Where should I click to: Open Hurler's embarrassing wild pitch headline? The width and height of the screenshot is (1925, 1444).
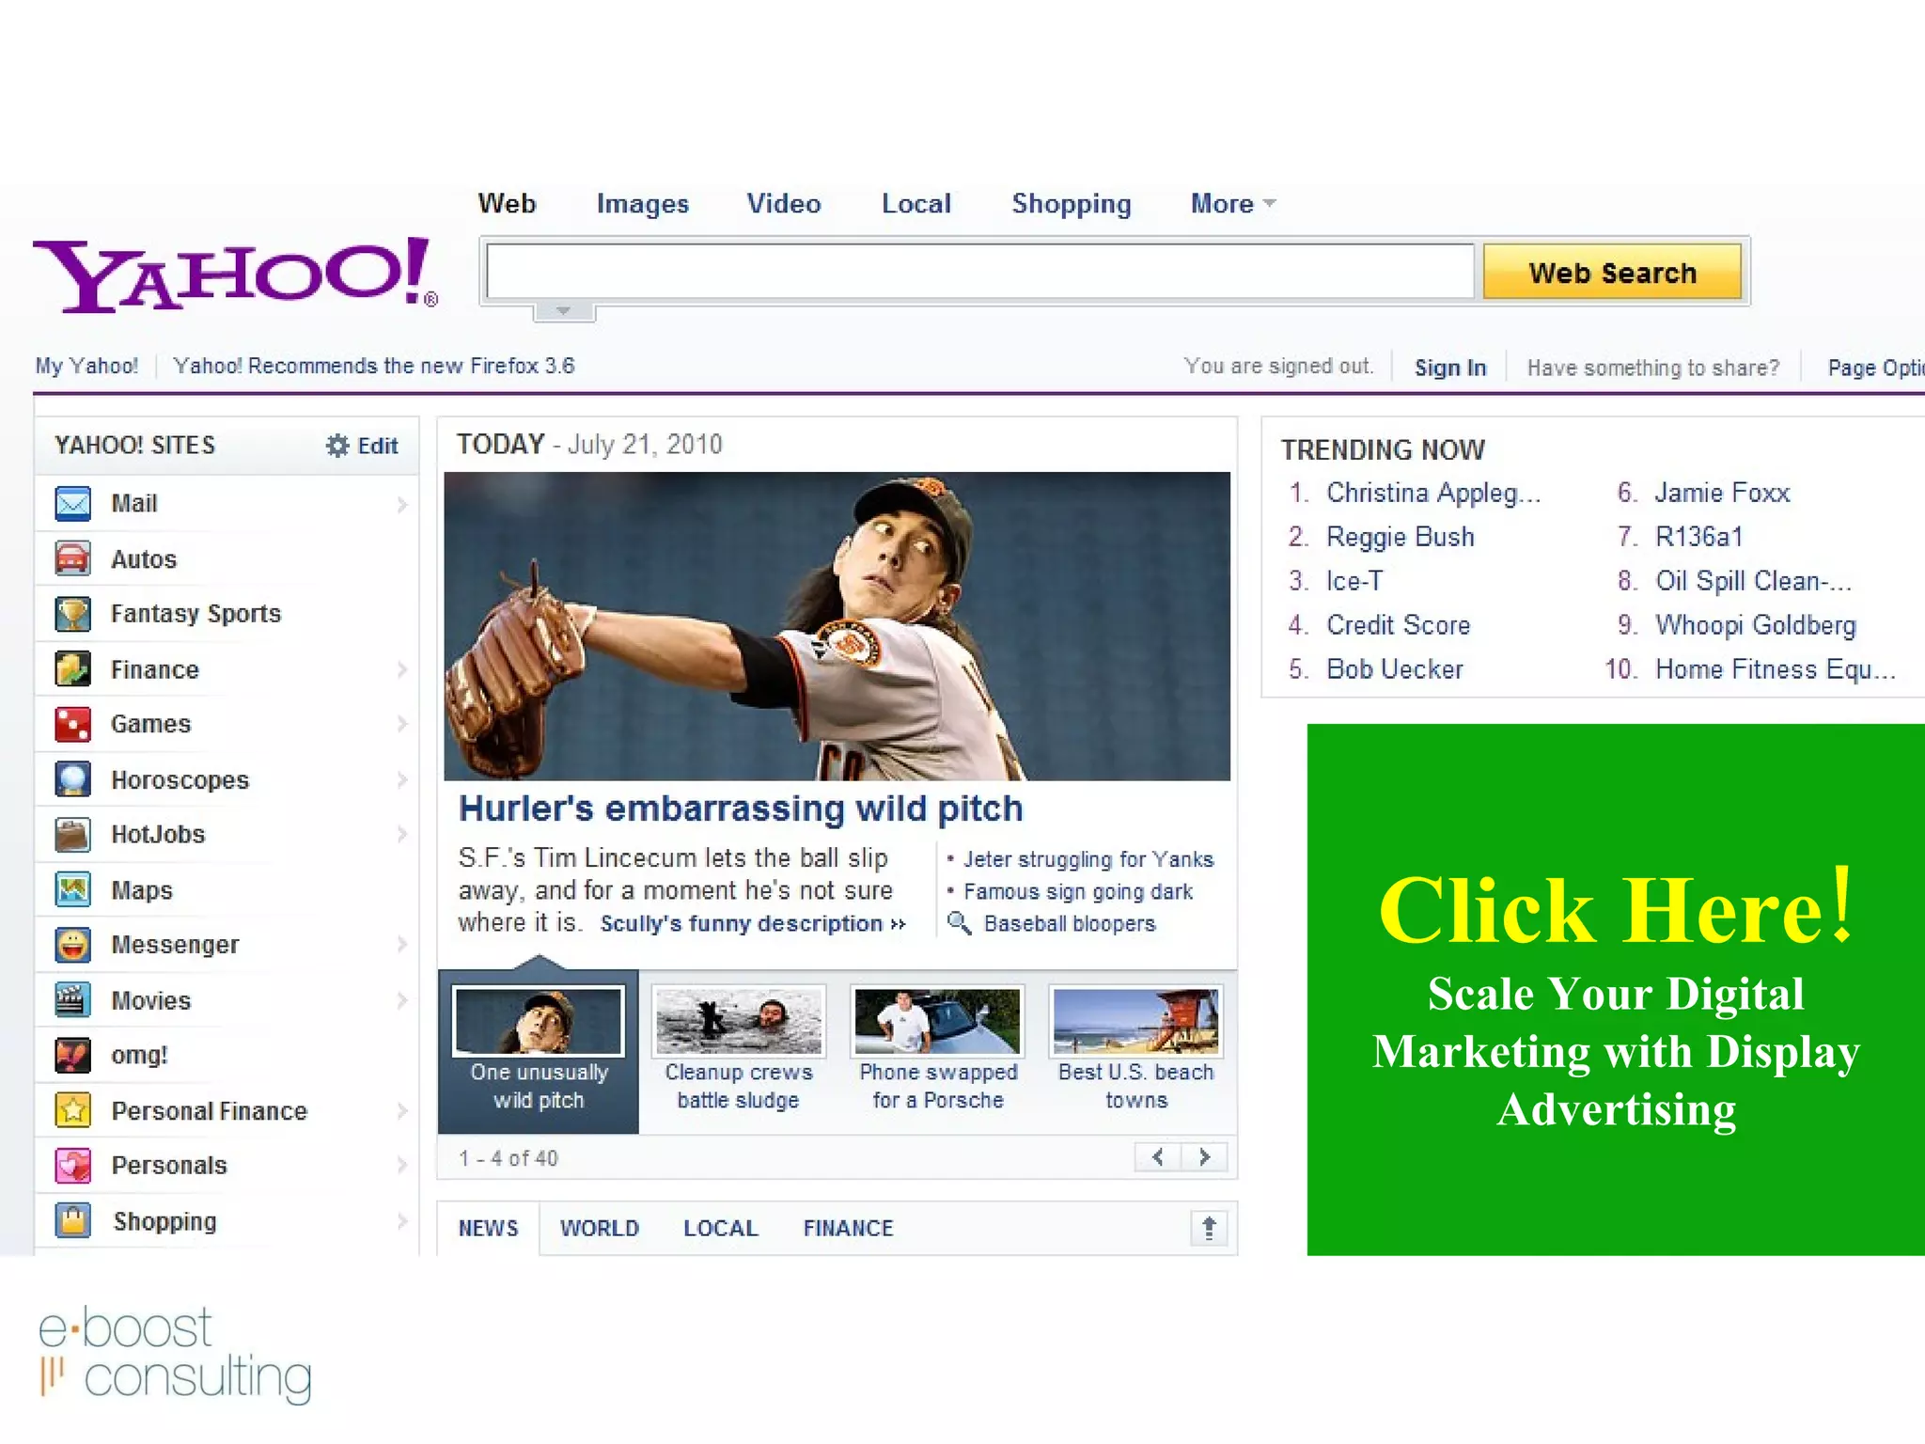click(741, 808)
